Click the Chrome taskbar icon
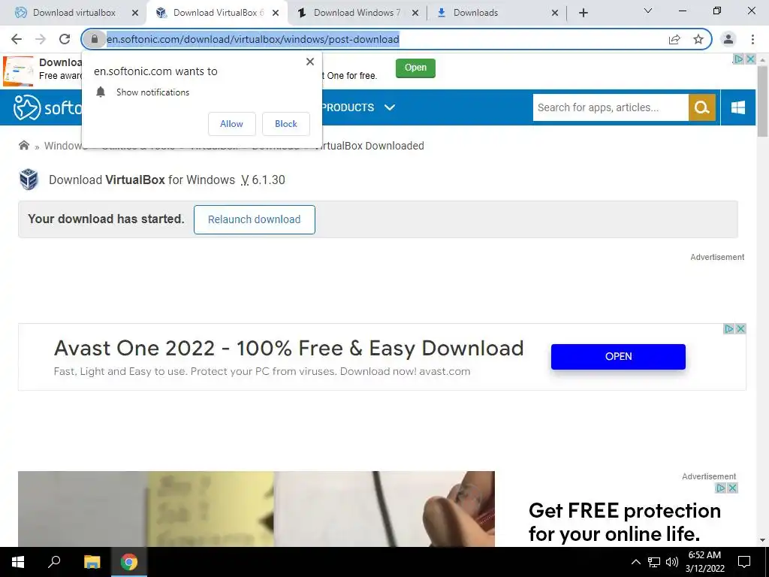This screenshot has width=769, height=577. pos(129,562)
